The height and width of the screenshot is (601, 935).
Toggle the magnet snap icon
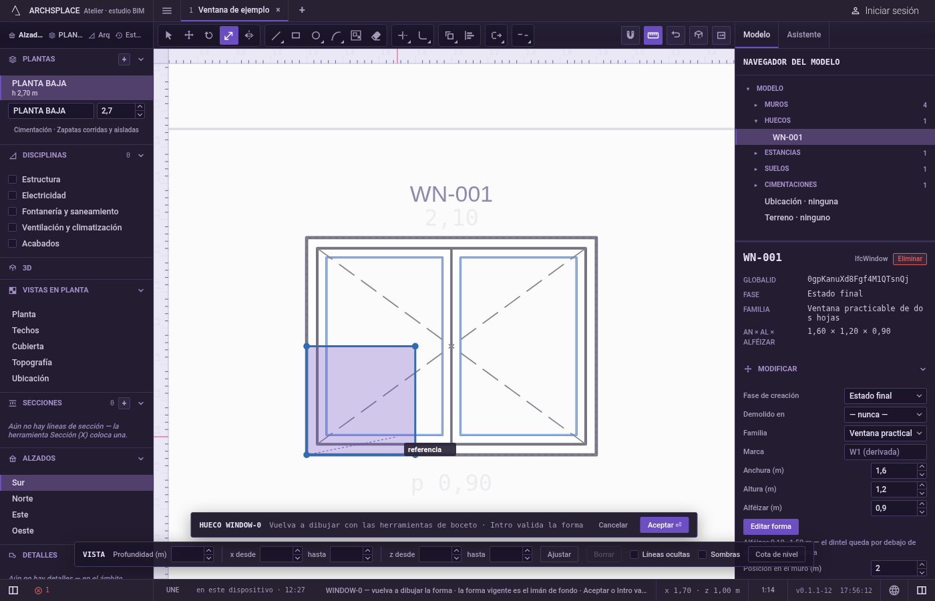(x=630, y=35)
